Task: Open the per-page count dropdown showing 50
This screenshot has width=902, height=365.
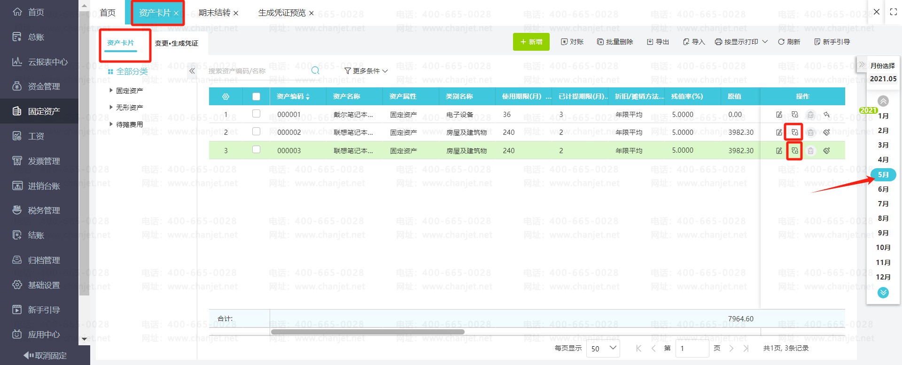Action: pyautogui.click(x=603, y=348)
